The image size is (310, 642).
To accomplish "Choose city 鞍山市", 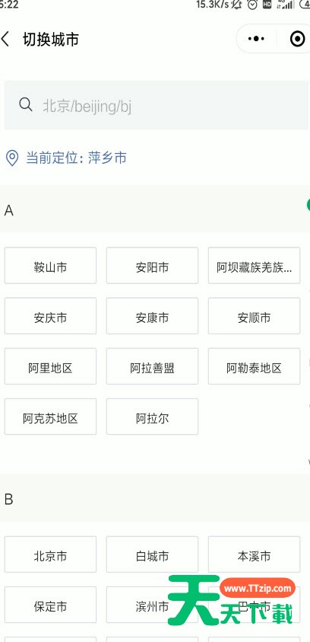I will [x=50, y=266].
